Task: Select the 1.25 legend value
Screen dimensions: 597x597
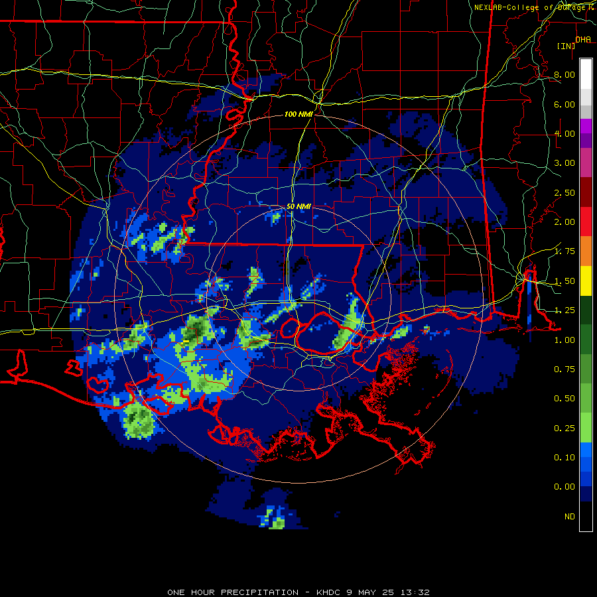Action: (564, 310)
